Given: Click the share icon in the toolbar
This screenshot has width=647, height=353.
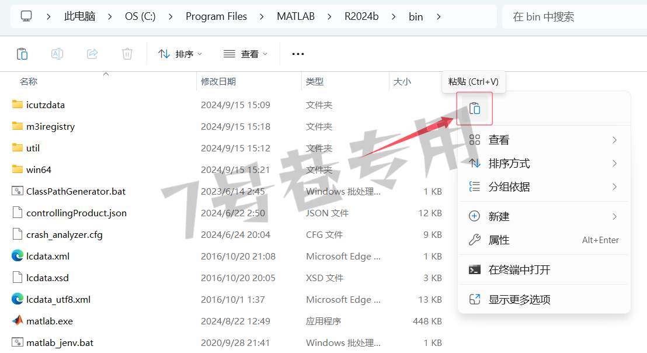Looking at the screenshot, I should coord(92,54).
